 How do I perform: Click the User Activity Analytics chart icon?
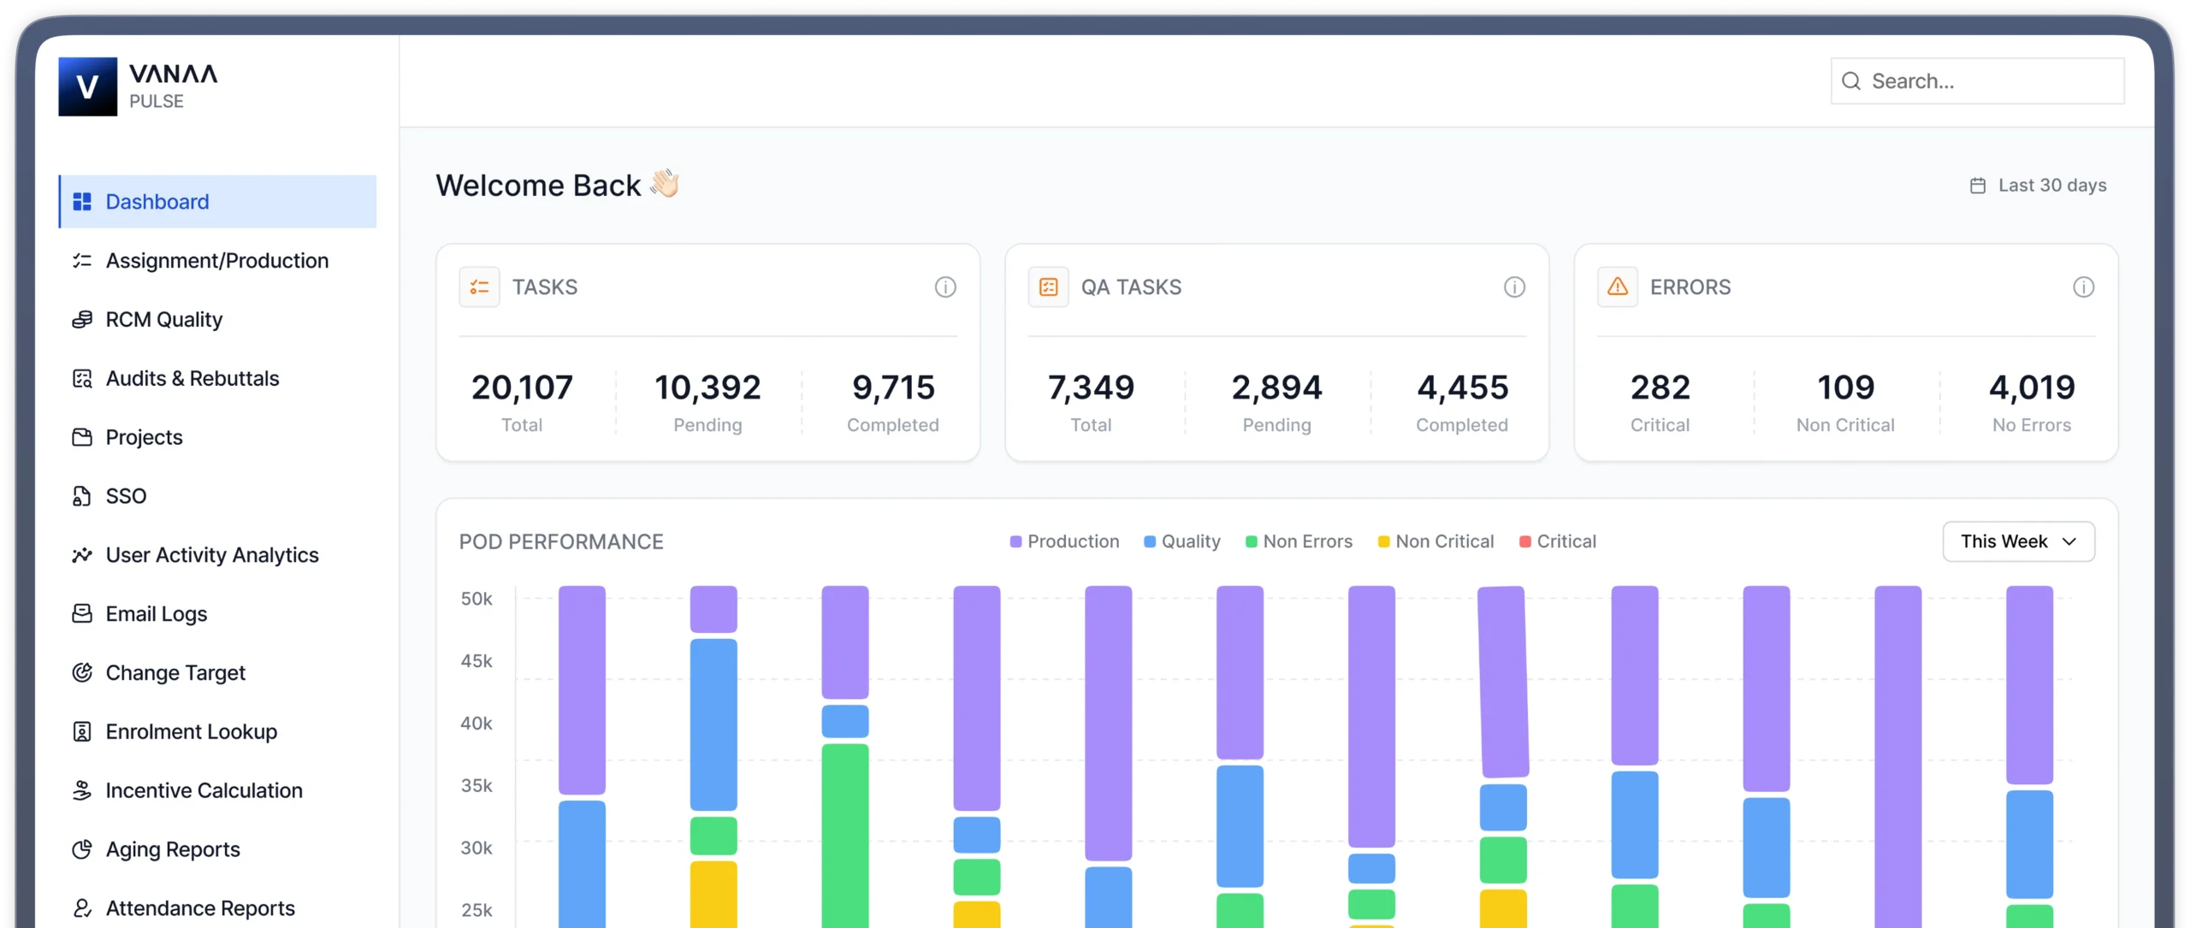pyautogui.click(x=82, y=555)
